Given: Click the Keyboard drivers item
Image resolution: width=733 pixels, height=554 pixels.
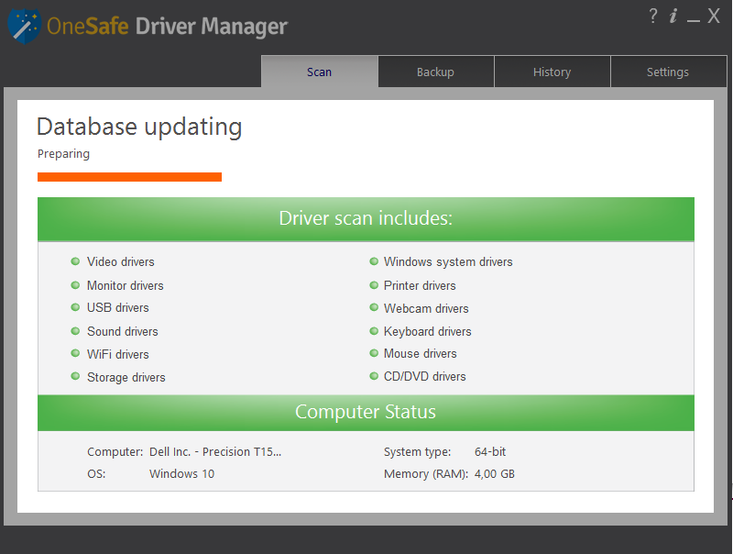Looking at the screenshot, I should click(428, 331).
